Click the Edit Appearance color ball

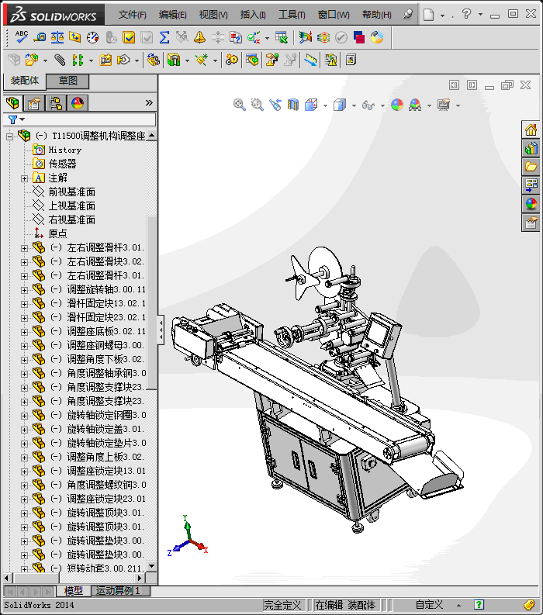[397, 105]
